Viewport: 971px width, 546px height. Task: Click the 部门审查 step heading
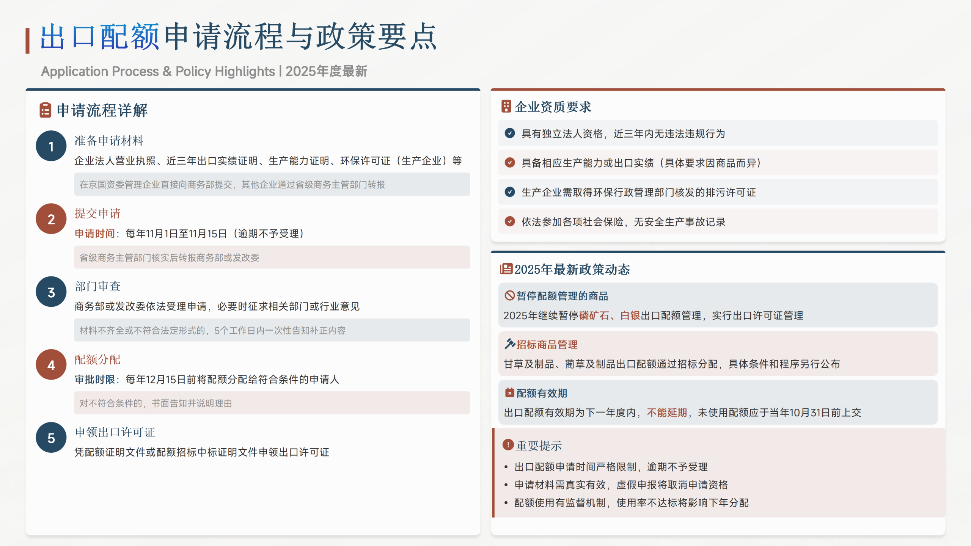pos(97,286)
